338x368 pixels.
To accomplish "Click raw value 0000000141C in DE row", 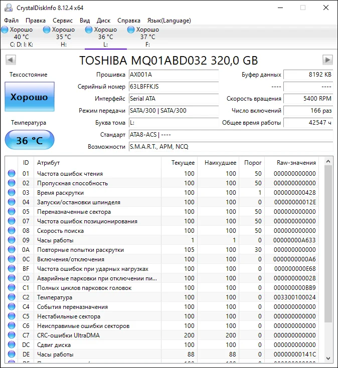I will pos(295,354).
